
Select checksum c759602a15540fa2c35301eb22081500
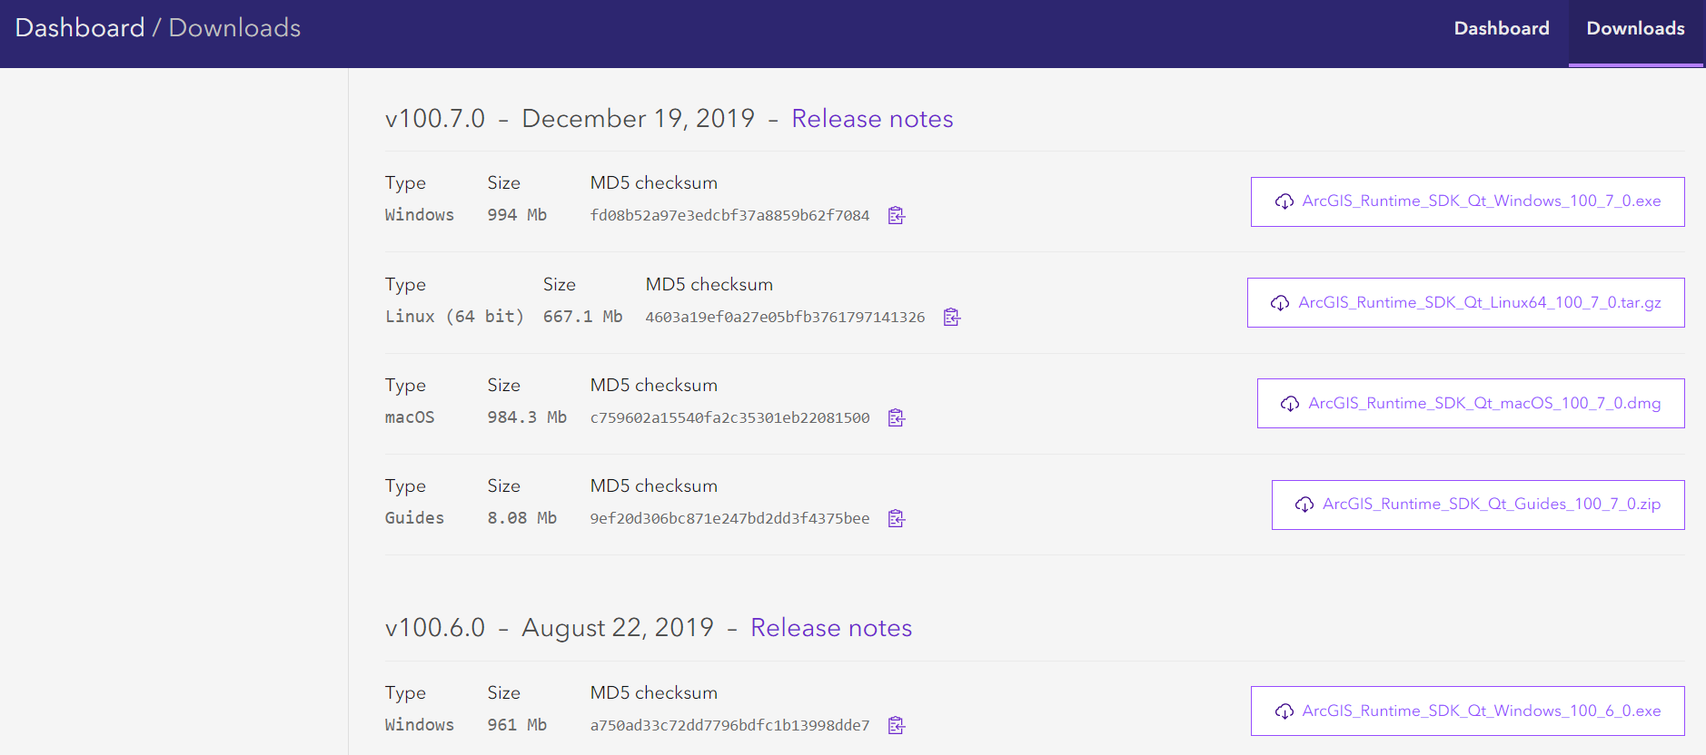tap(729, 417)
